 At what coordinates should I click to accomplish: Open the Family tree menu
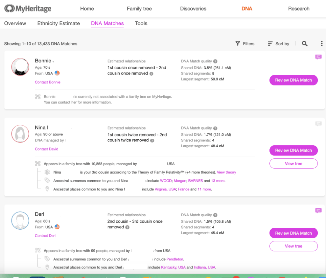pyautogui.click(x=139, y=9)
